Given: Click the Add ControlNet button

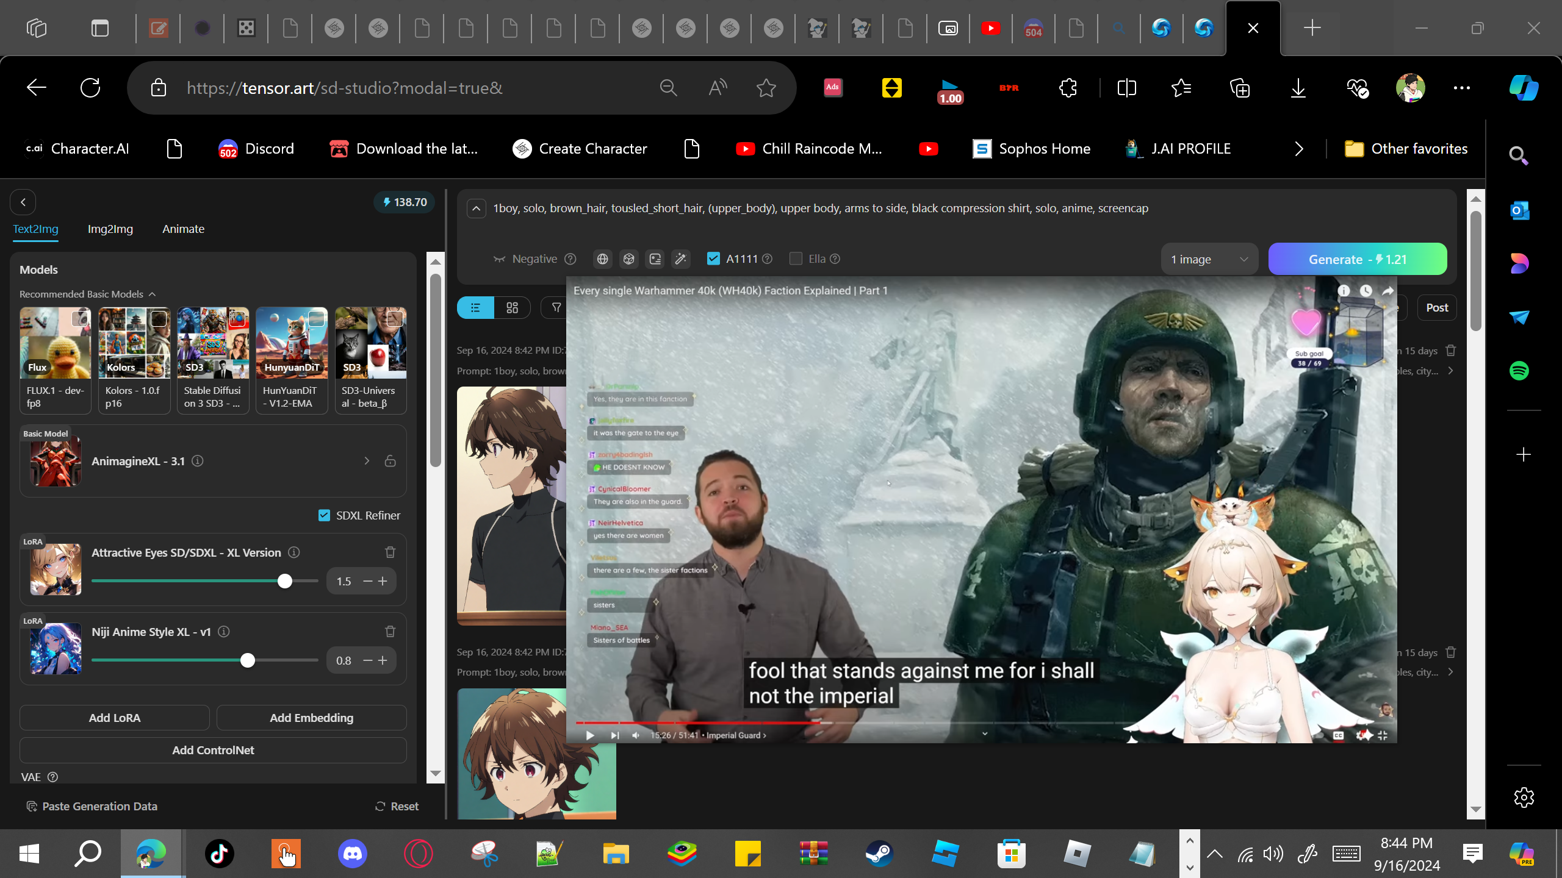Looking at the screenshot, I should [213, 750].
